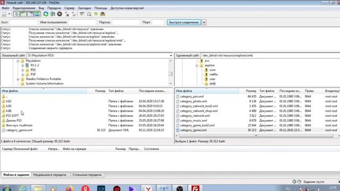Open FileZilla from Windows taskbar
Viewport: 340px width, 191px height.
(x=195, y=188)
